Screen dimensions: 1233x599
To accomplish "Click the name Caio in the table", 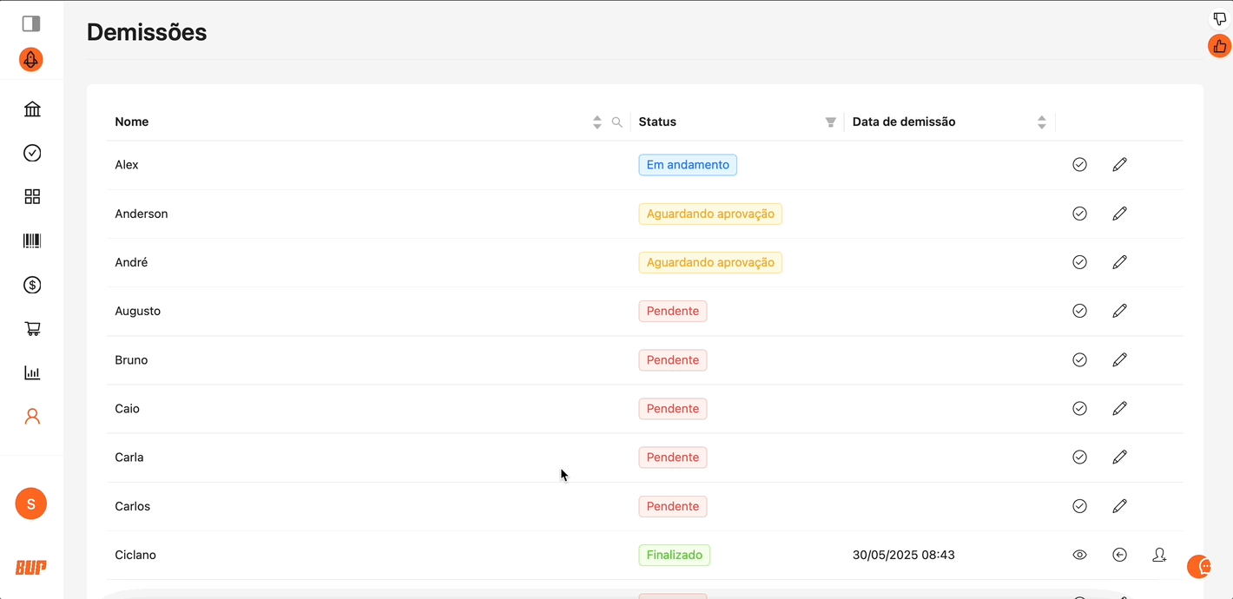I will (x=128, y=408).
